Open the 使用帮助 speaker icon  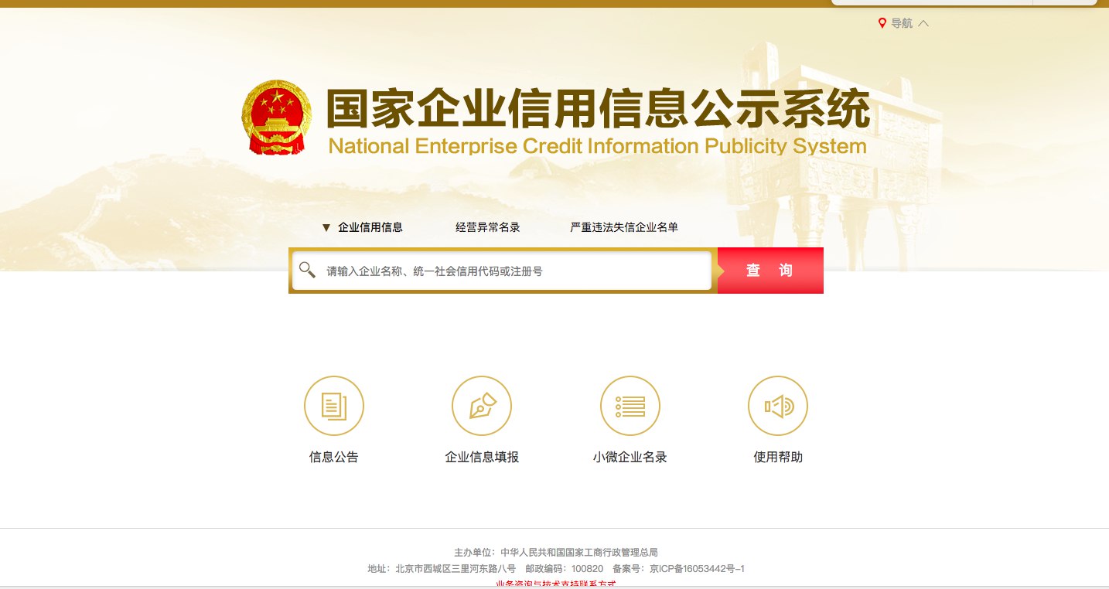coord(778,406)
